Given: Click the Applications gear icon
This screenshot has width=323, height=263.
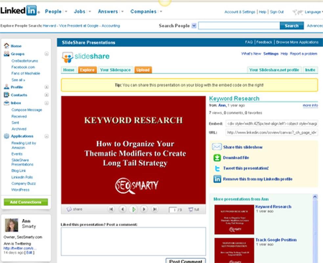Looking at the screenshot, I should (x=7, y=136).
